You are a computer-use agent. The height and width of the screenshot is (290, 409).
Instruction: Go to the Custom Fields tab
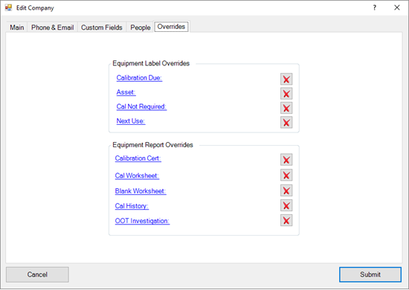tap(101, 28)
